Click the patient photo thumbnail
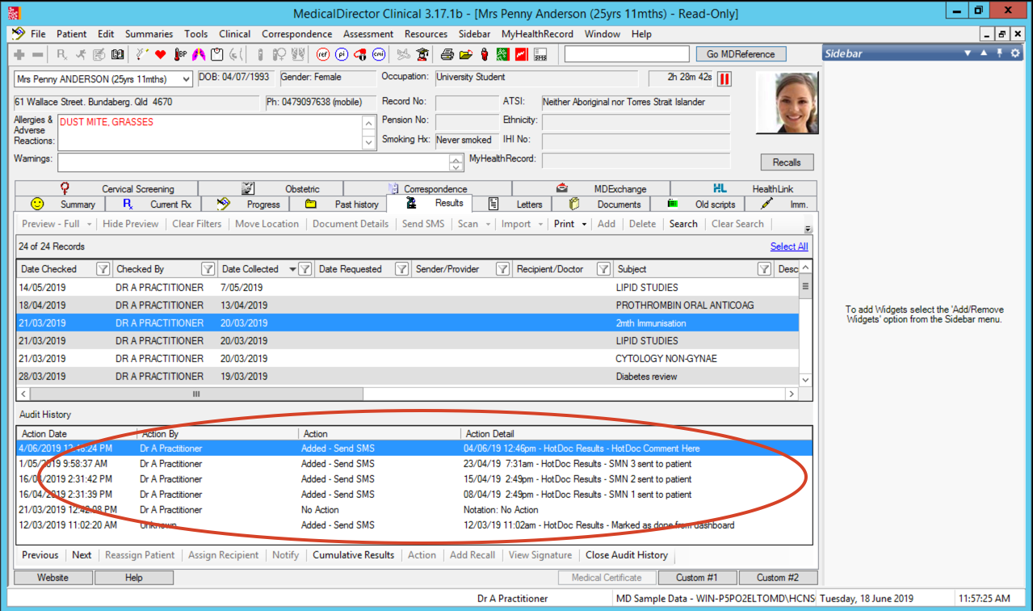This screenshot has height=611, width=1033. click(787, 103)
